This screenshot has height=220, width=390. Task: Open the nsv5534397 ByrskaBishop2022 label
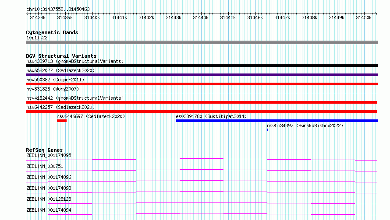[305, 126]
